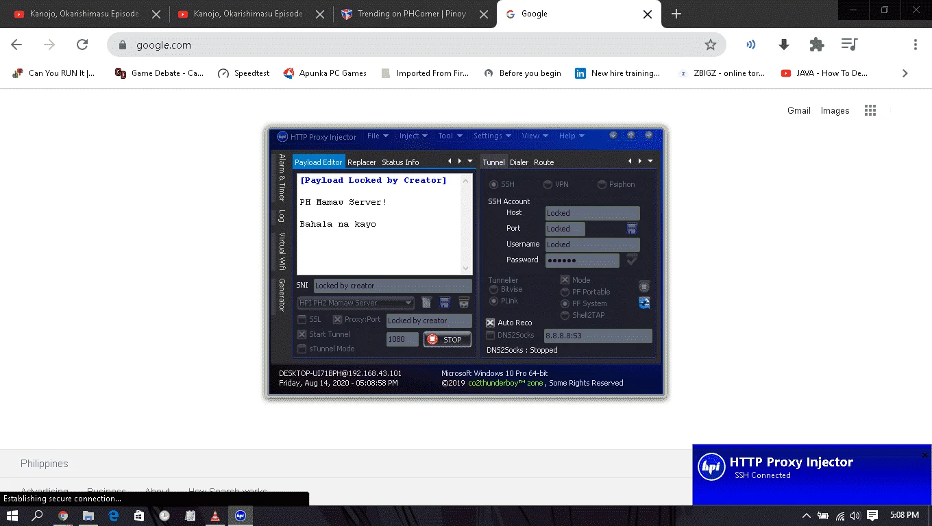Open the File menu dropdown

(x=378, y=136)
